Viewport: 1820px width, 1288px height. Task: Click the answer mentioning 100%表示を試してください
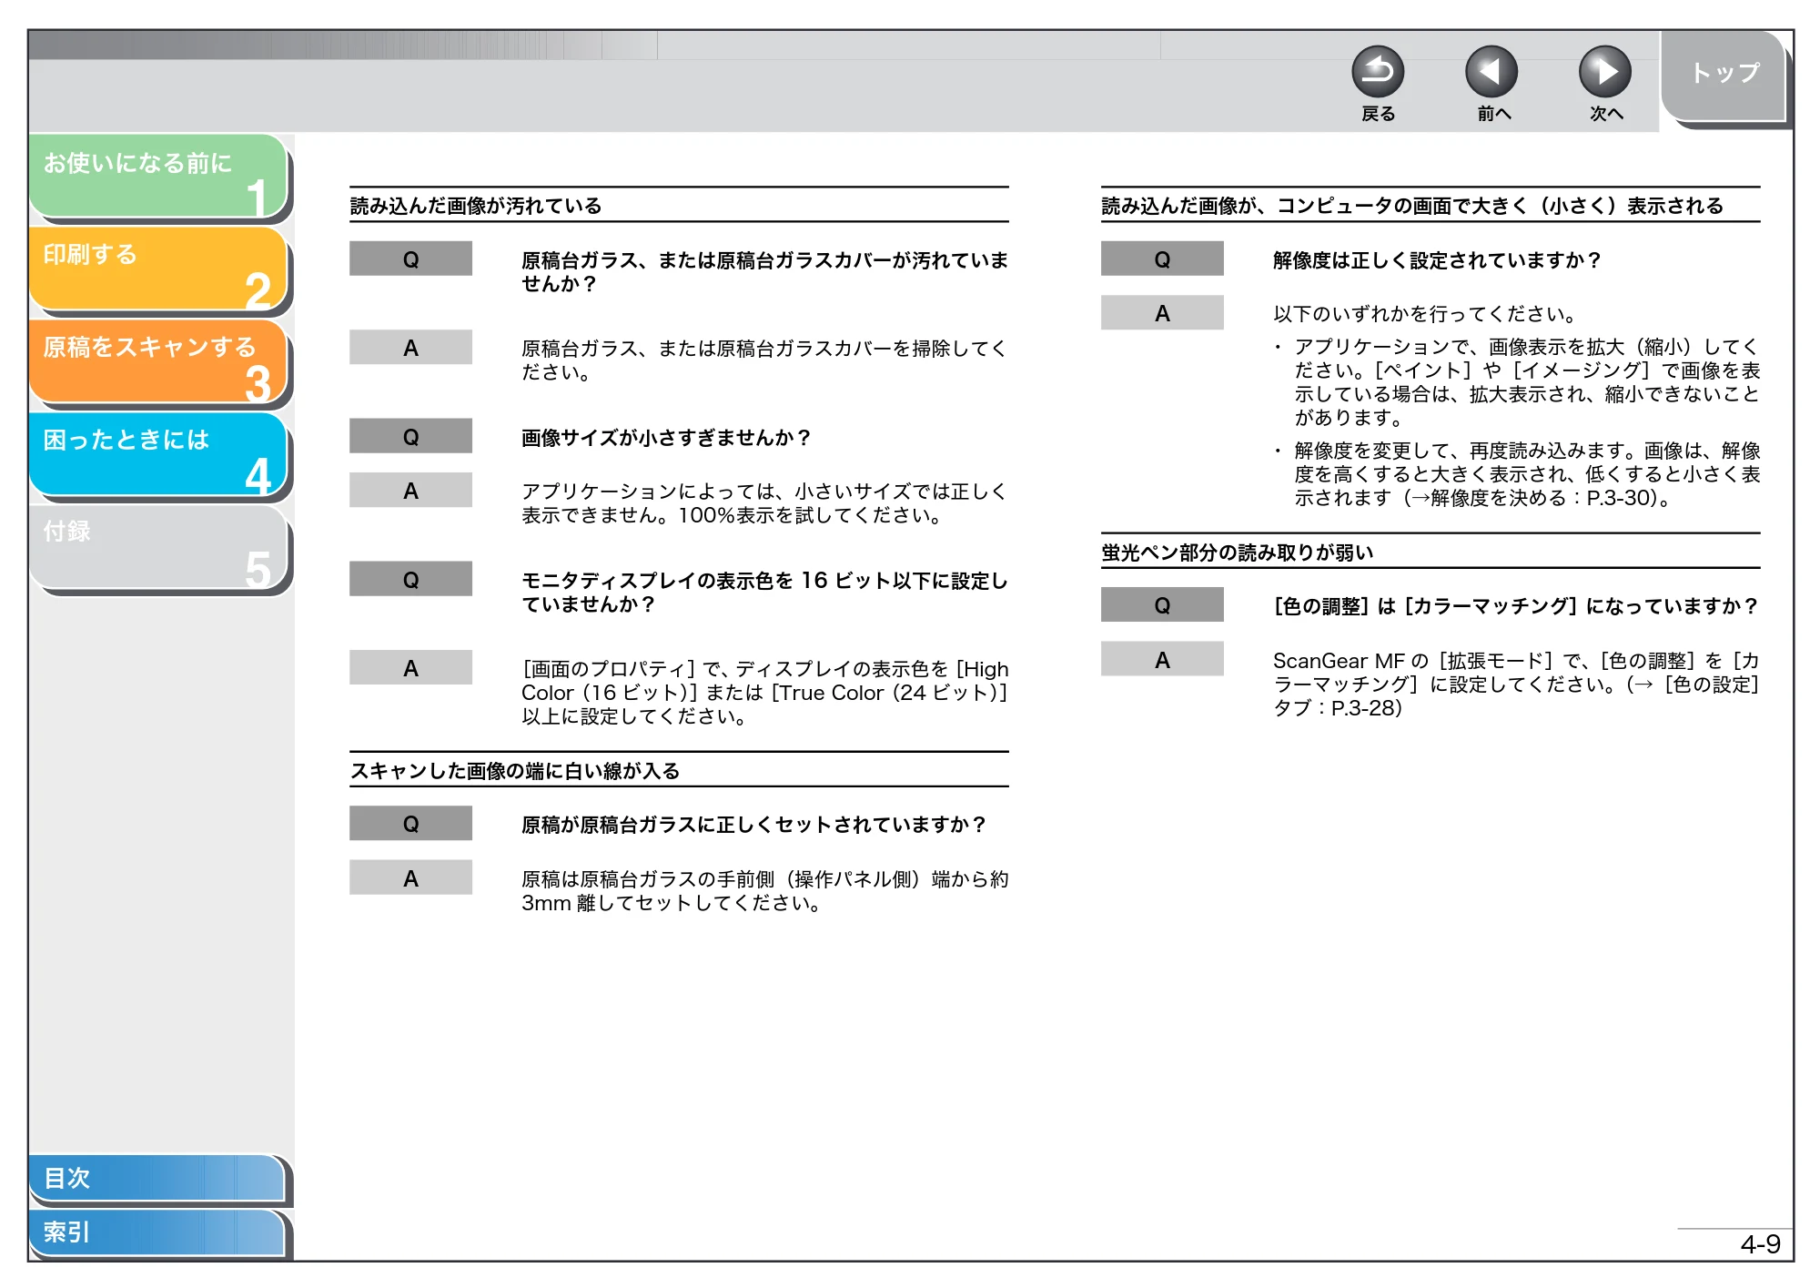pyautogui.click(x=764, y=503)
